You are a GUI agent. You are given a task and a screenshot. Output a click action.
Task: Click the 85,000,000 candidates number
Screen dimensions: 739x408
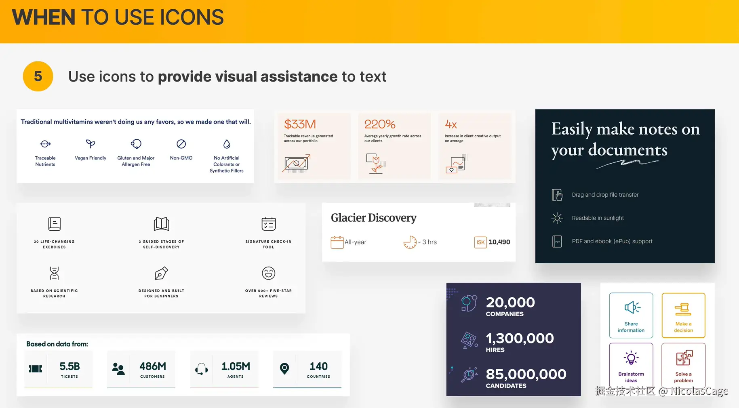pos(526,374)
